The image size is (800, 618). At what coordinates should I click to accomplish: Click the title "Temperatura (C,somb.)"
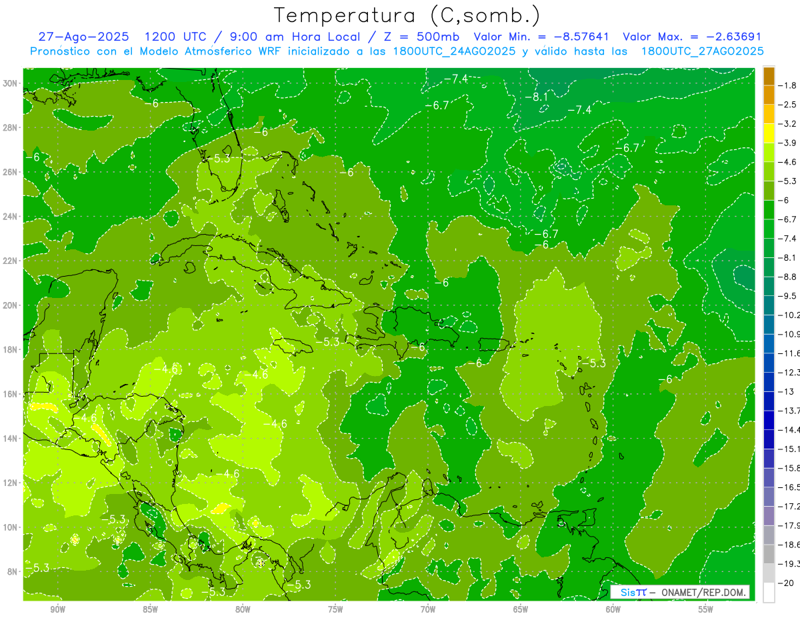pyautogui.click(x=407, y=15)
